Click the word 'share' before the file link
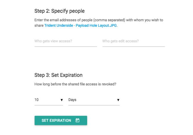 pos(39,26)
